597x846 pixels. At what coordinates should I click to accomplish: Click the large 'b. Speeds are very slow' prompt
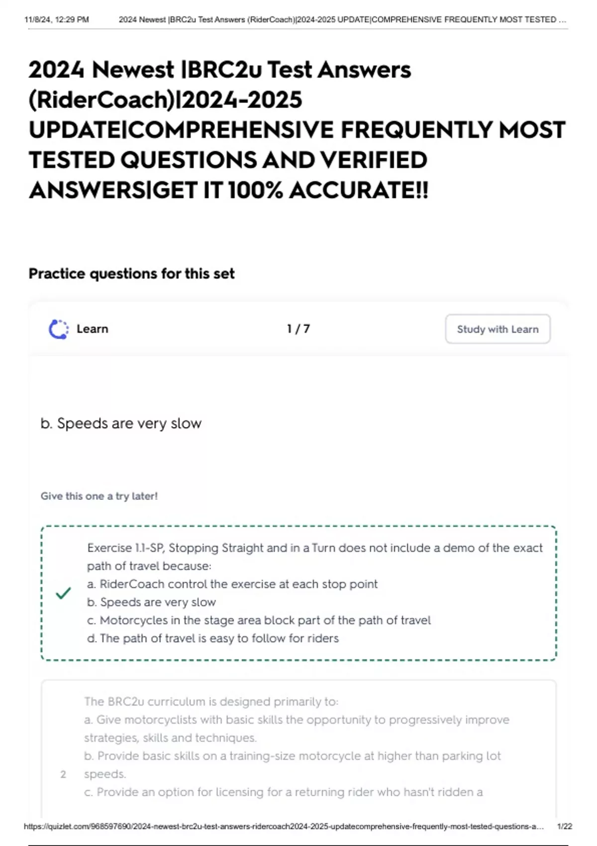click(121, 423)
